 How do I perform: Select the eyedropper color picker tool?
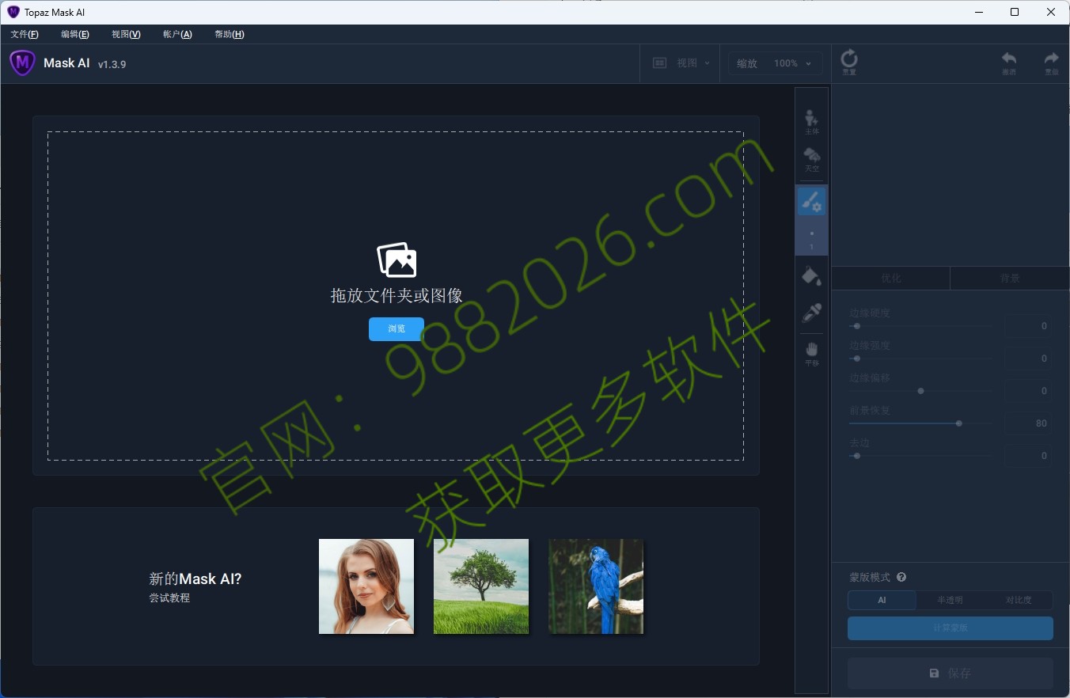(x=811, y=313)
